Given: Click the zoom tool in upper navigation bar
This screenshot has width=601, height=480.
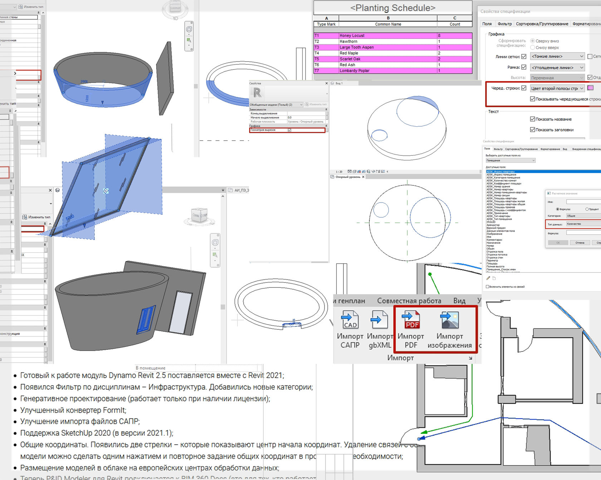Looking at the screenshot, I should point(189,40).
